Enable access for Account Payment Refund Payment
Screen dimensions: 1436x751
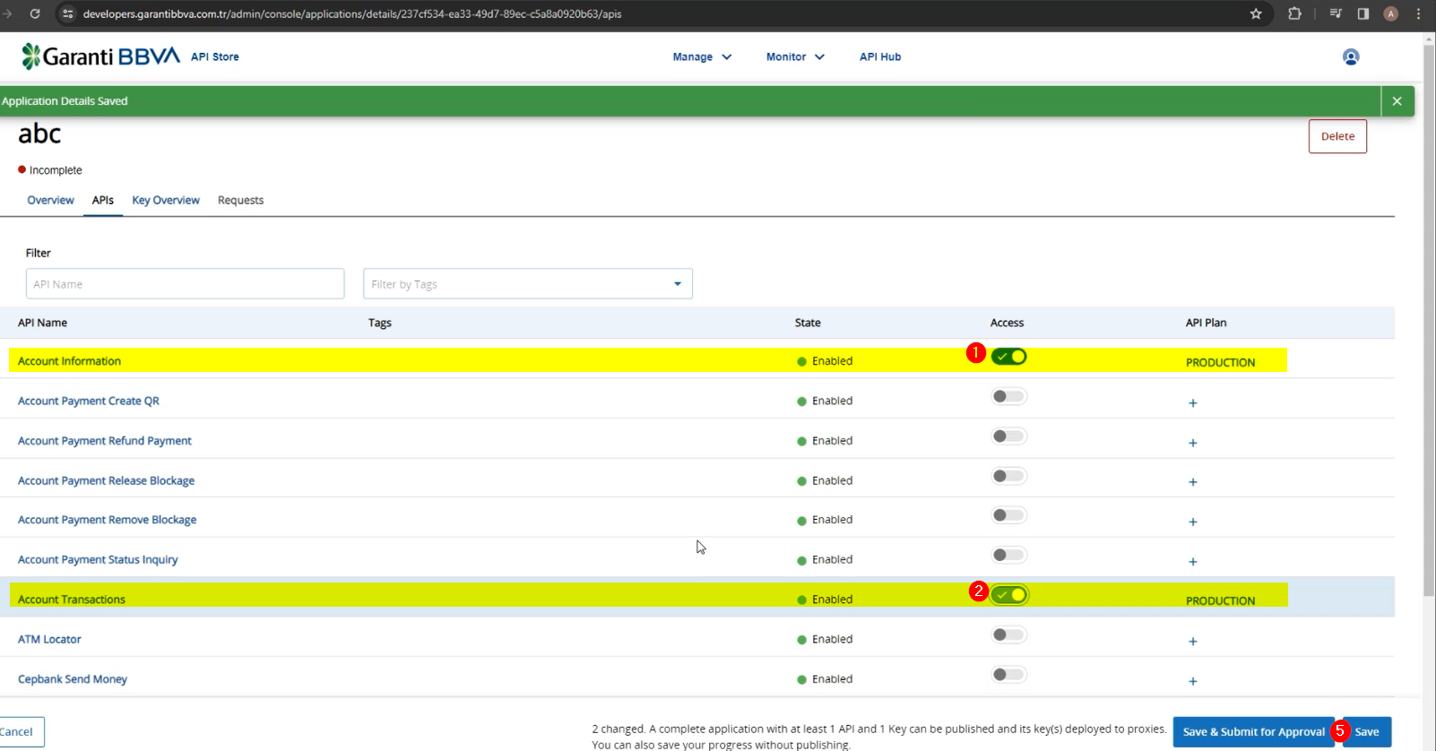pos(1009,436)
